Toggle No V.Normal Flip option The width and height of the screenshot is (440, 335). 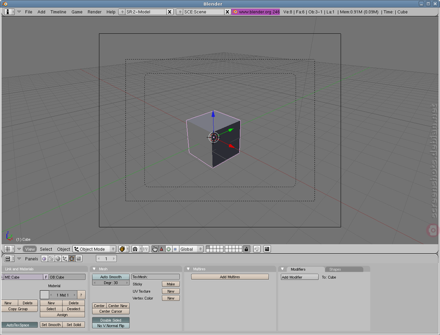coord(111,326)
